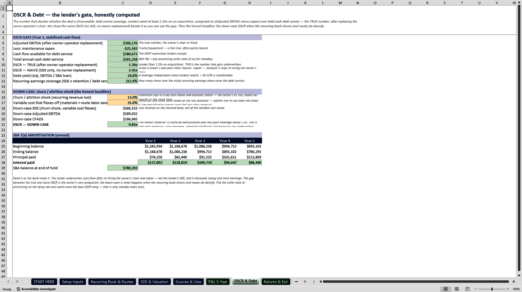
Task: Select the Select All corner button
Action: click(3, 2)
